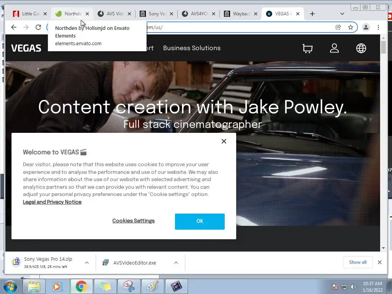Close the Sony Vegas tab
Viewport: 392px width, 294px height.
click(x=171, y=14)
